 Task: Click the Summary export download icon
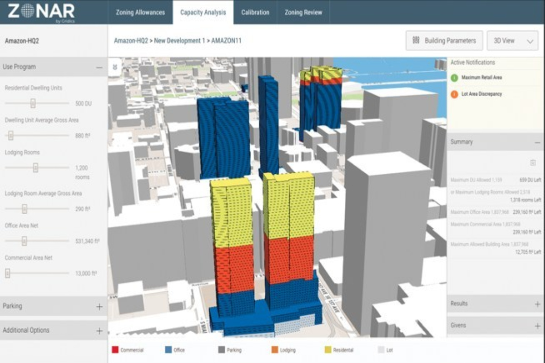coord(533,163)
